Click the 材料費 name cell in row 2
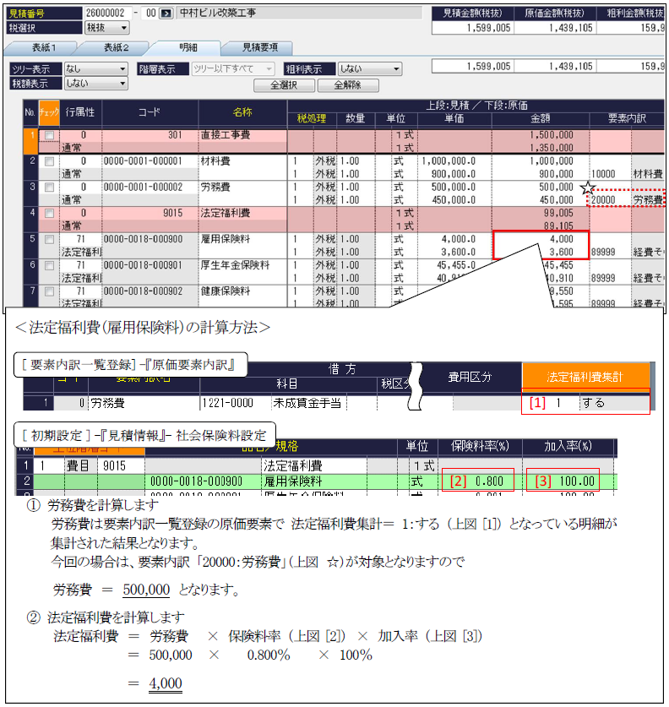669x707 pixels. tap(242, 161)
